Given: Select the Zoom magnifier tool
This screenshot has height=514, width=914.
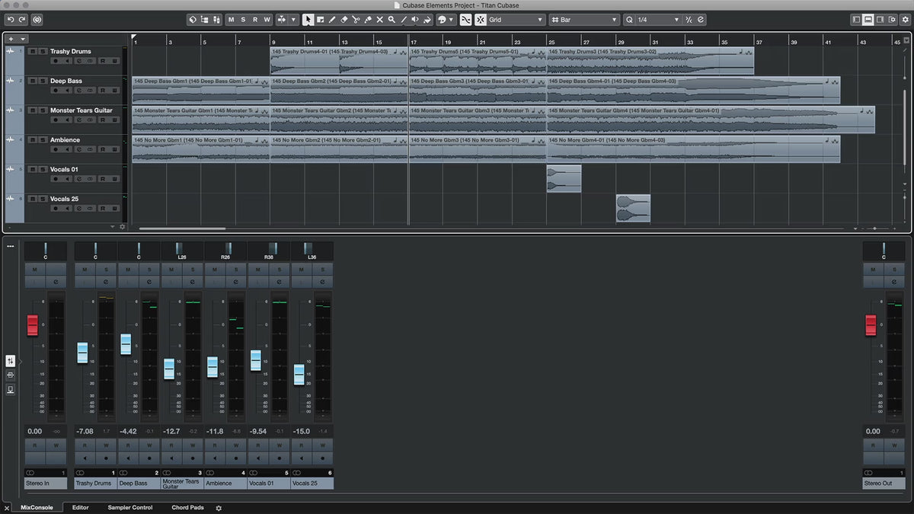Looking at the screenshot, I should click(391, 20).
